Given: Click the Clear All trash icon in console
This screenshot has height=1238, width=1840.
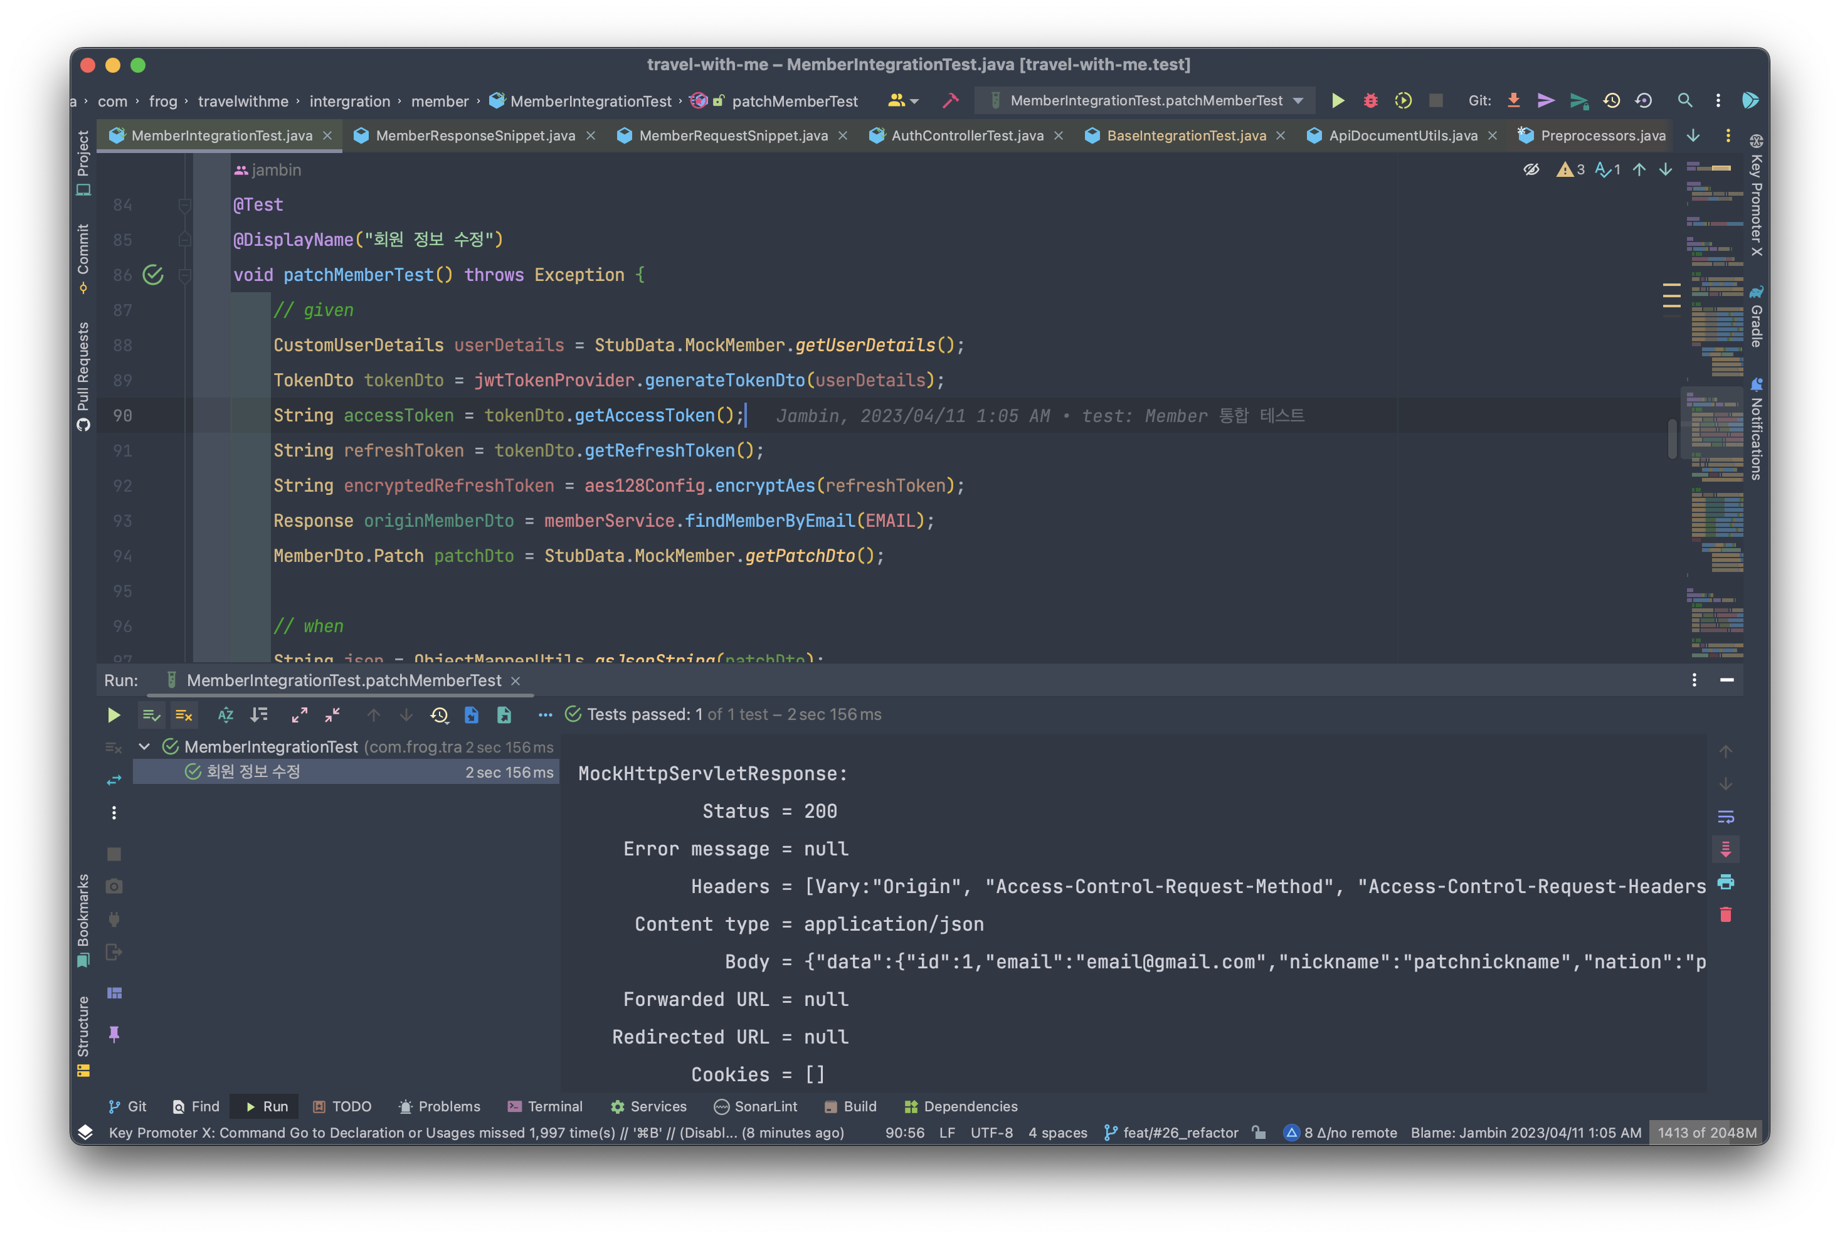Looking at the screenshot, I should [x=1725, y=914].
